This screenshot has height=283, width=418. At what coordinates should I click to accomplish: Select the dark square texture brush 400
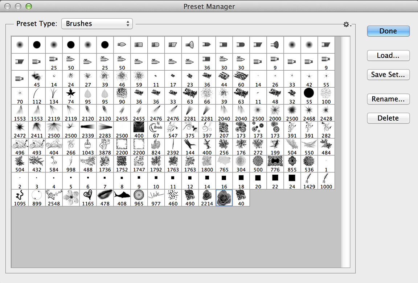pyautogui.click(x=139, y=130)
